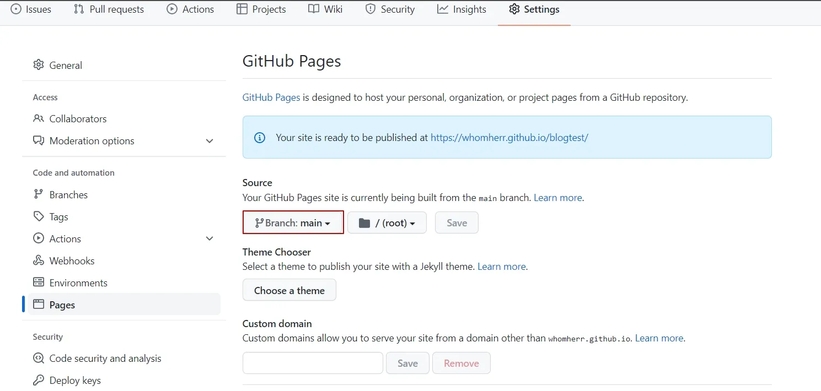Image resolution: width=821 pixels, height=391 pixels.
Task: Click the Webhooks icon
Action: pyautogui.click(x=39, y=260)
